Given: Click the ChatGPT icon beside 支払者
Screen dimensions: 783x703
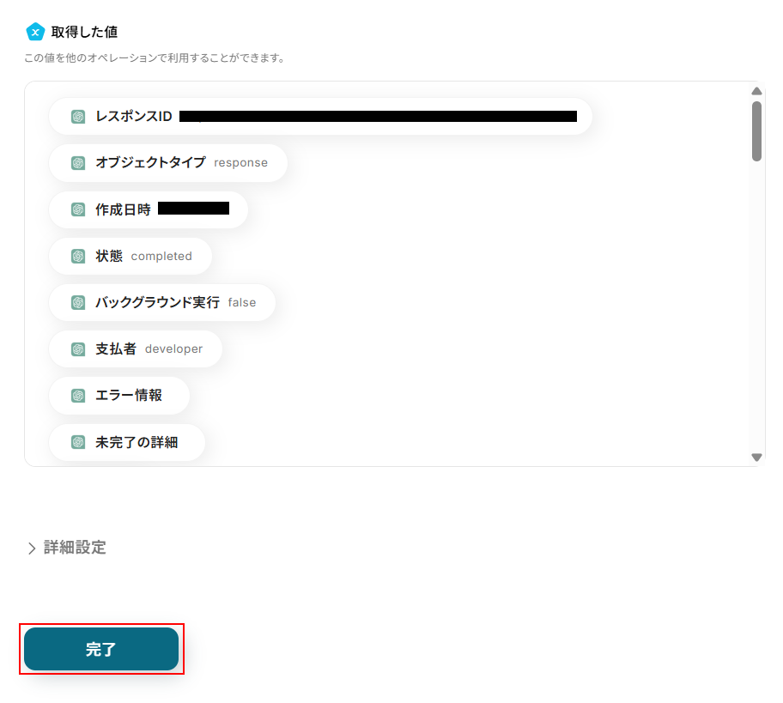Looking at the screenshot, I should [78, 349].
